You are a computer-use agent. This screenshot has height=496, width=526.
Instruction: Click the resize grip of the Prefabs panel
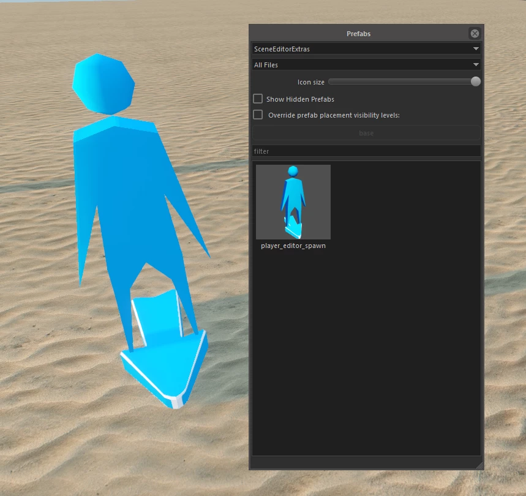479,465
